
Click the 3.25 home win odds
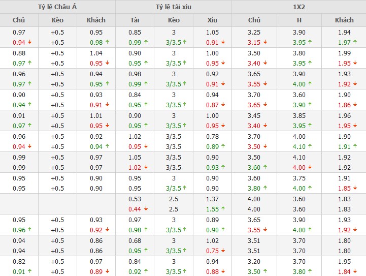[254, 32]
